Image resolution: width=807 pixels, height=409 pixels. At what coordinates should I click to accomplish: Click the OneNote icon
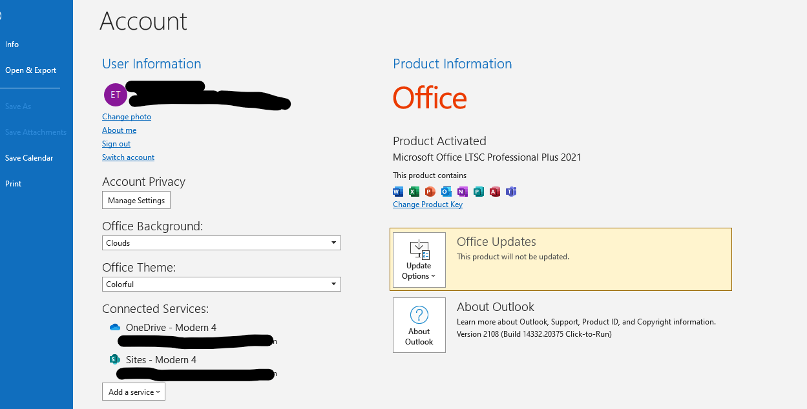(x=462, y=192)
